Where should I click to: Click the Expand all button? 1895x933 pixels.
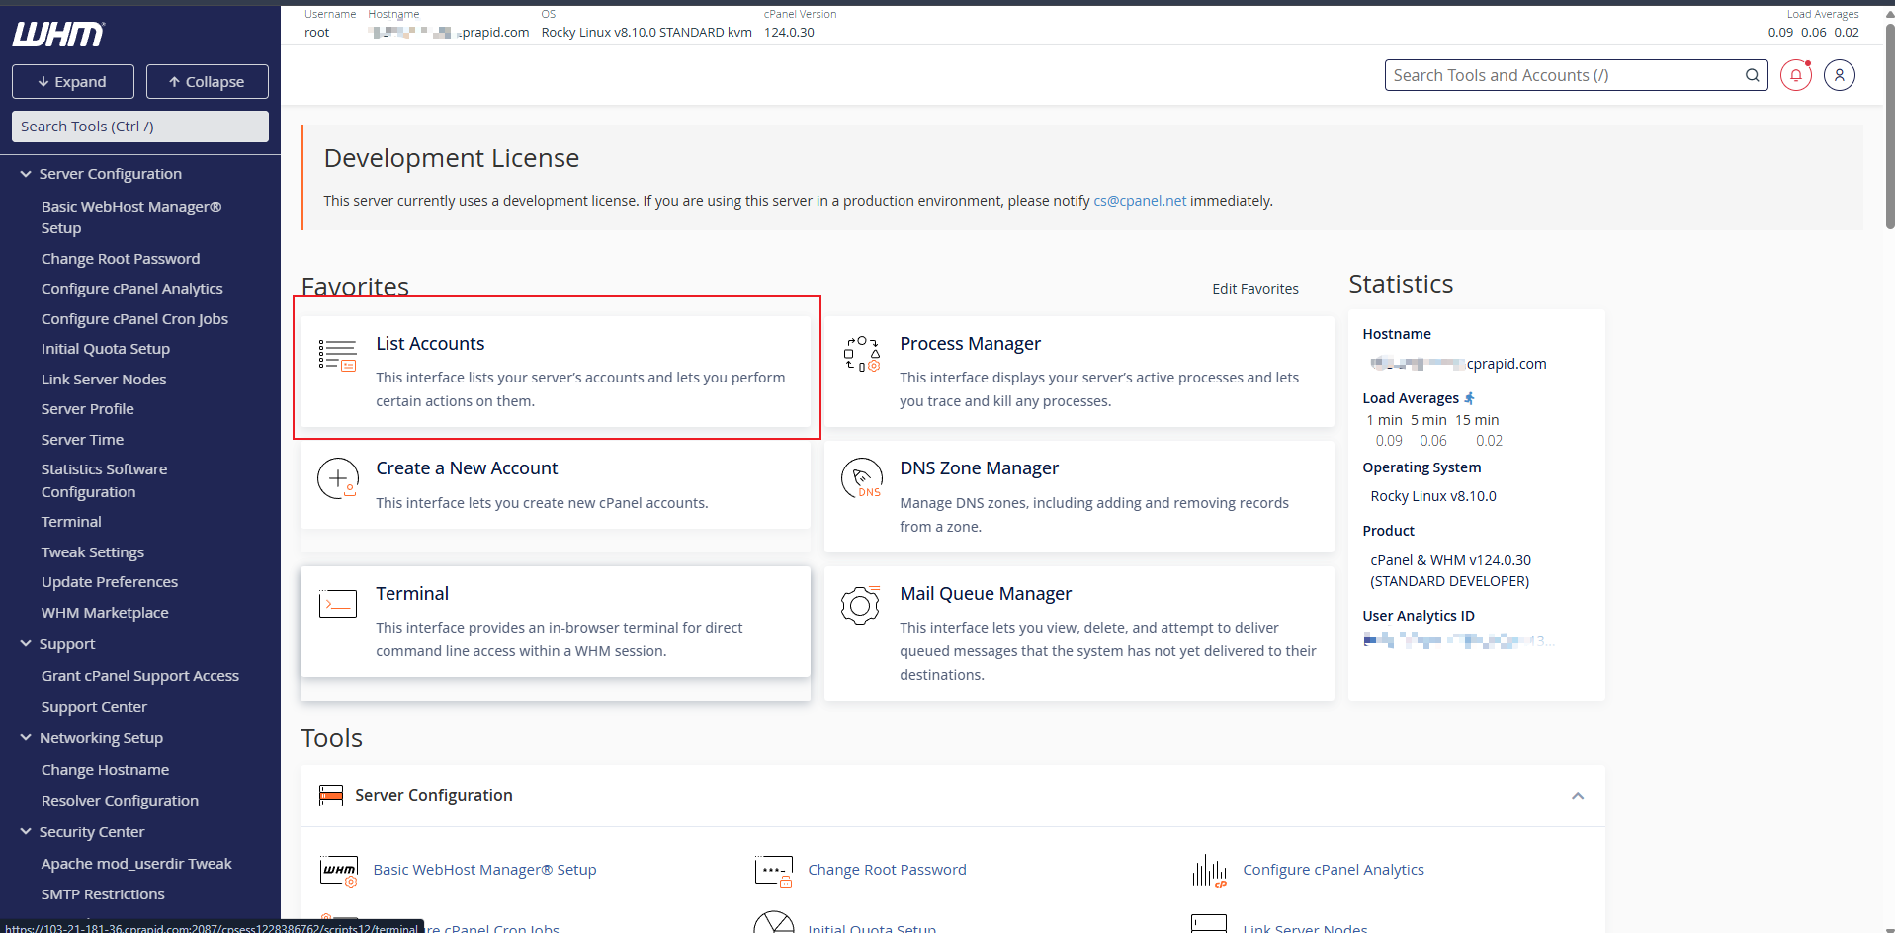[73, 82]
